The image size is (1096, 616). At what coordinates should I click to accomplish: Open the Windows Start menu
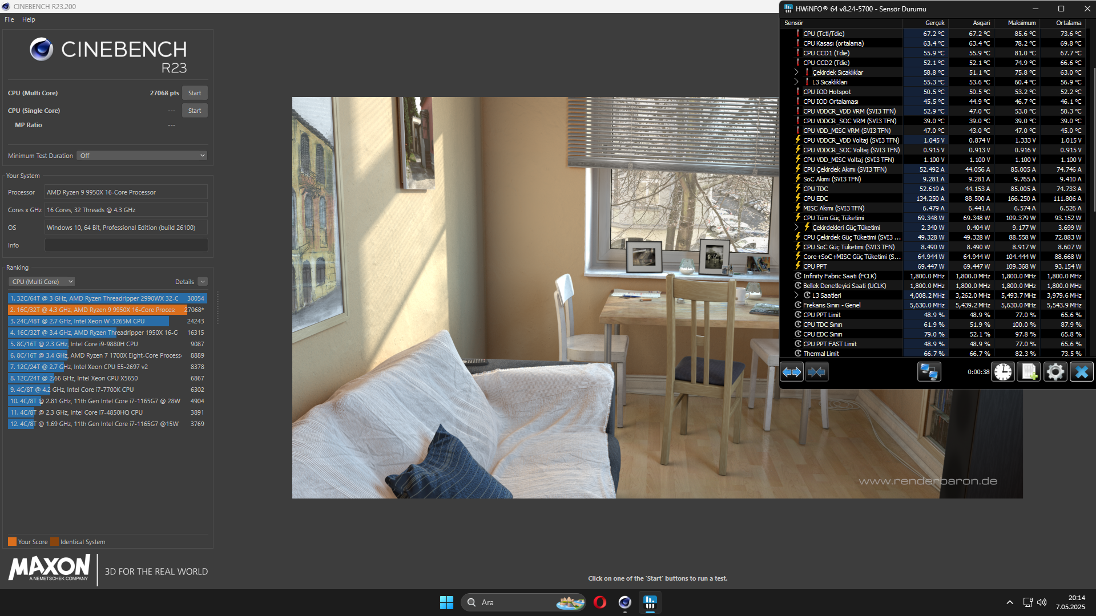446,602
